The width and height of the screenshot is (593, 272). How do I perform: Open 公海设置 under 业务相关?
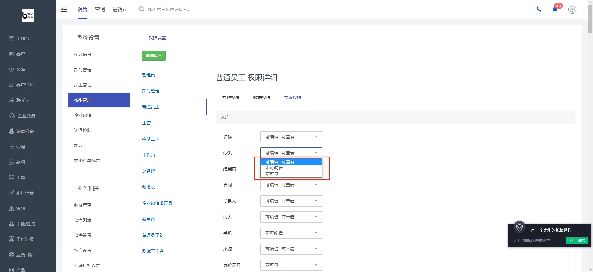pos(83,235)
